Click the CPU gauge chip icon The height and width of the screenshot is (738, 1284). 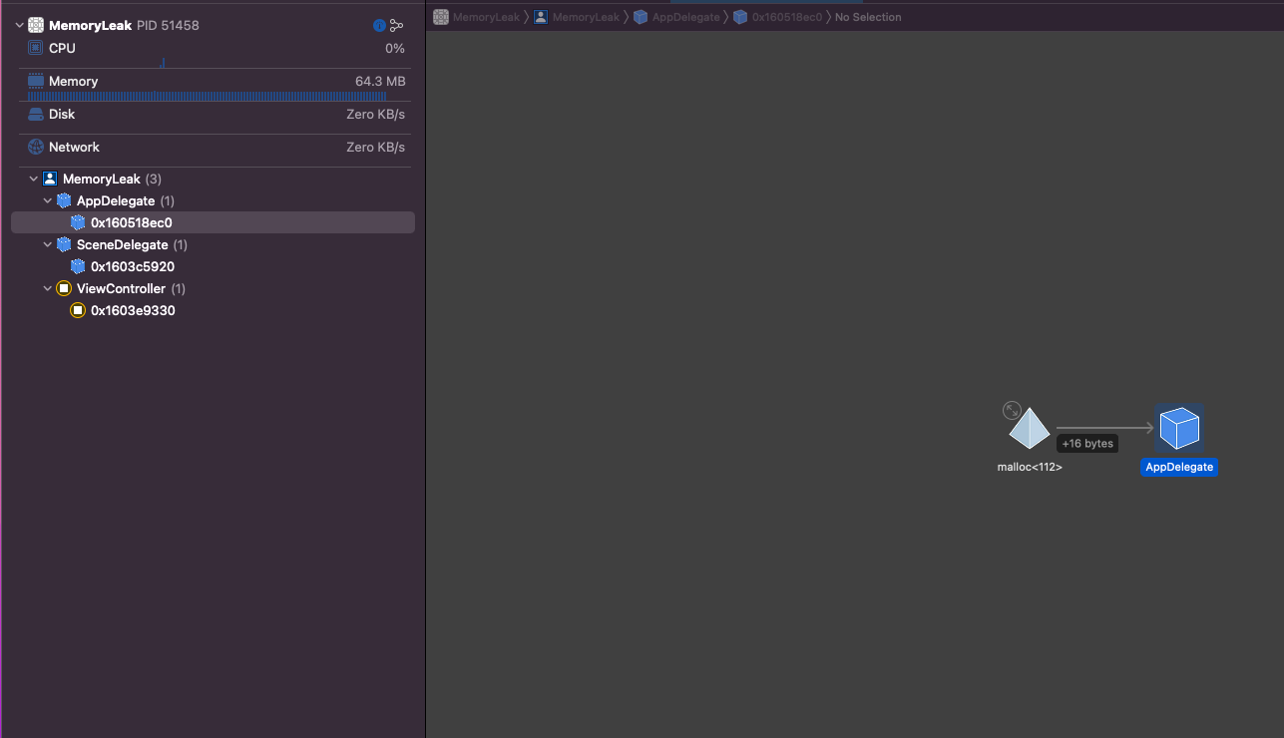tap(36, 48)
